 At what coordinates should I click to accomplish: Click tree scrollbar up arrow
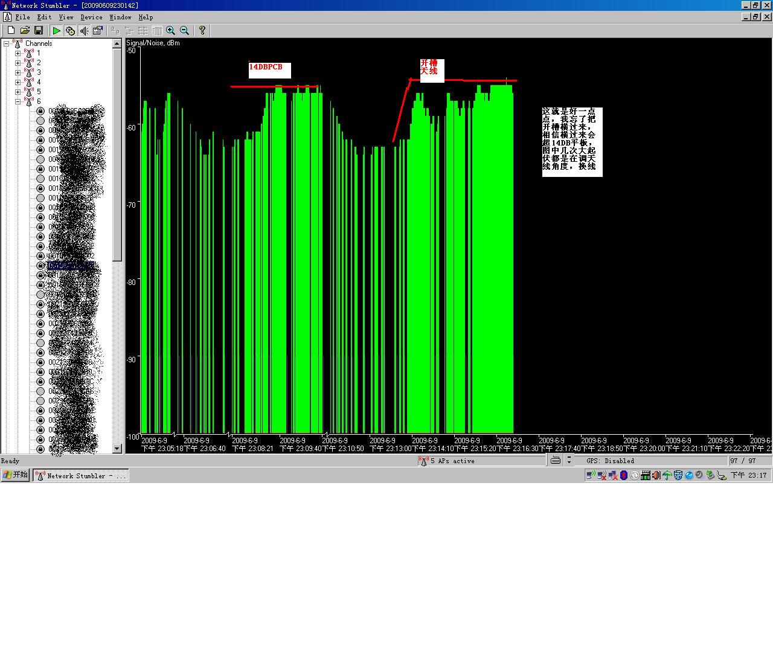point(117,43)
